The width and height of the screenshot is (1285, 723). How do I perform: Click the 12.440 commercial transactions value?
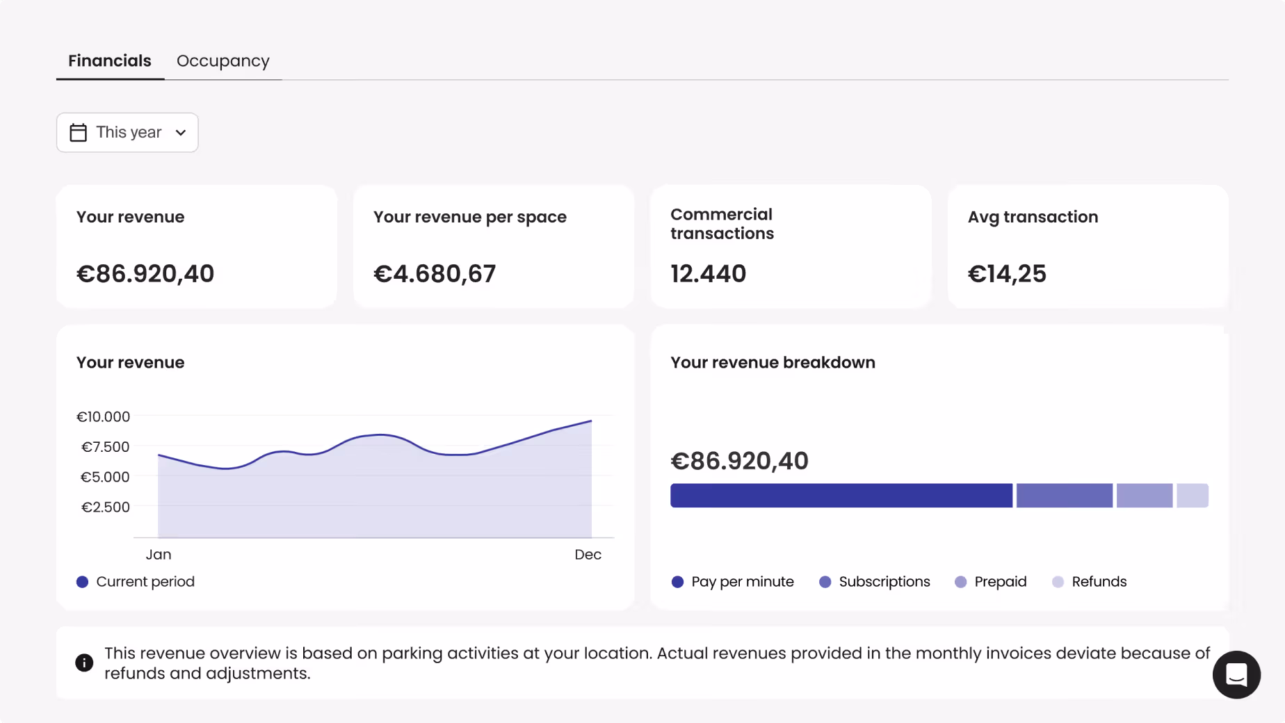pyautogui.click(x=708, y=274)
